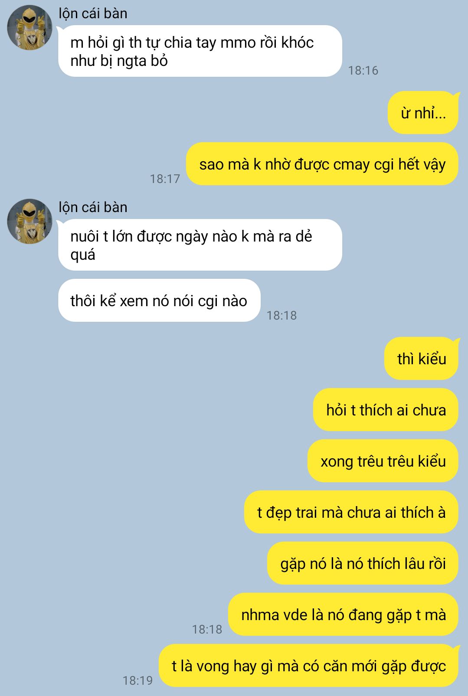468x696 pixels.
Task: Select message 'nuôi t lớn được ngày nào'
Action: coord(200,245)
